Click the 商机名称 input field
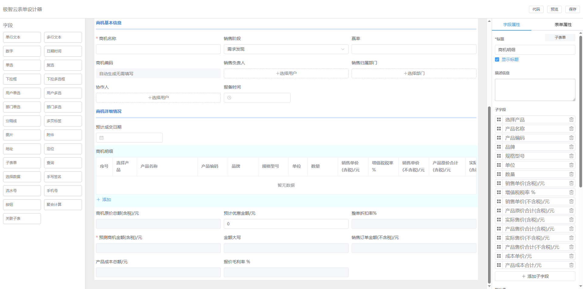The width and height of the screenshot is (583, 289). coord(158,49)
